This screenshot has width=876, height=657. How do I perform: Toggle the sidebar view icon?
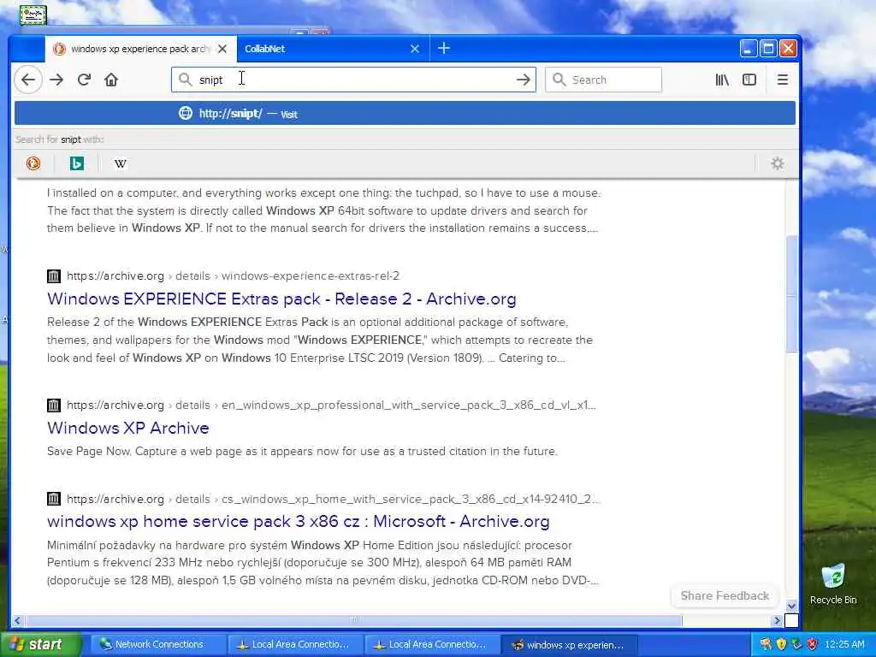(749, 80)
